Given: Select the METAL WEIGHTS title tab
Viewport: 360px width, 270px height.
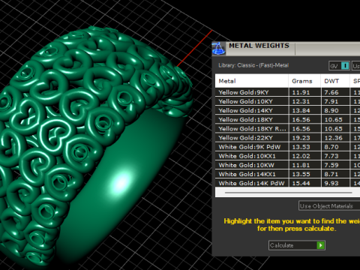Looking at the screenshot, I should pos(259,46).
